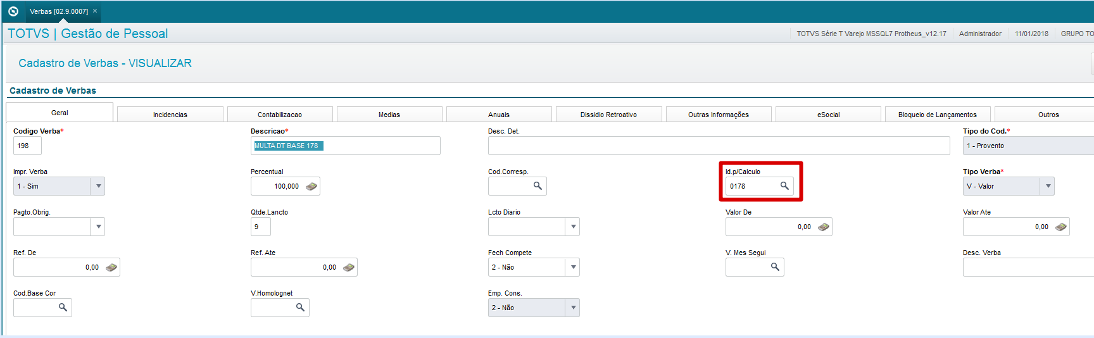Click the Ref. De calculator icon
Screen dimensions: 1094x338
tap(111, 268)
